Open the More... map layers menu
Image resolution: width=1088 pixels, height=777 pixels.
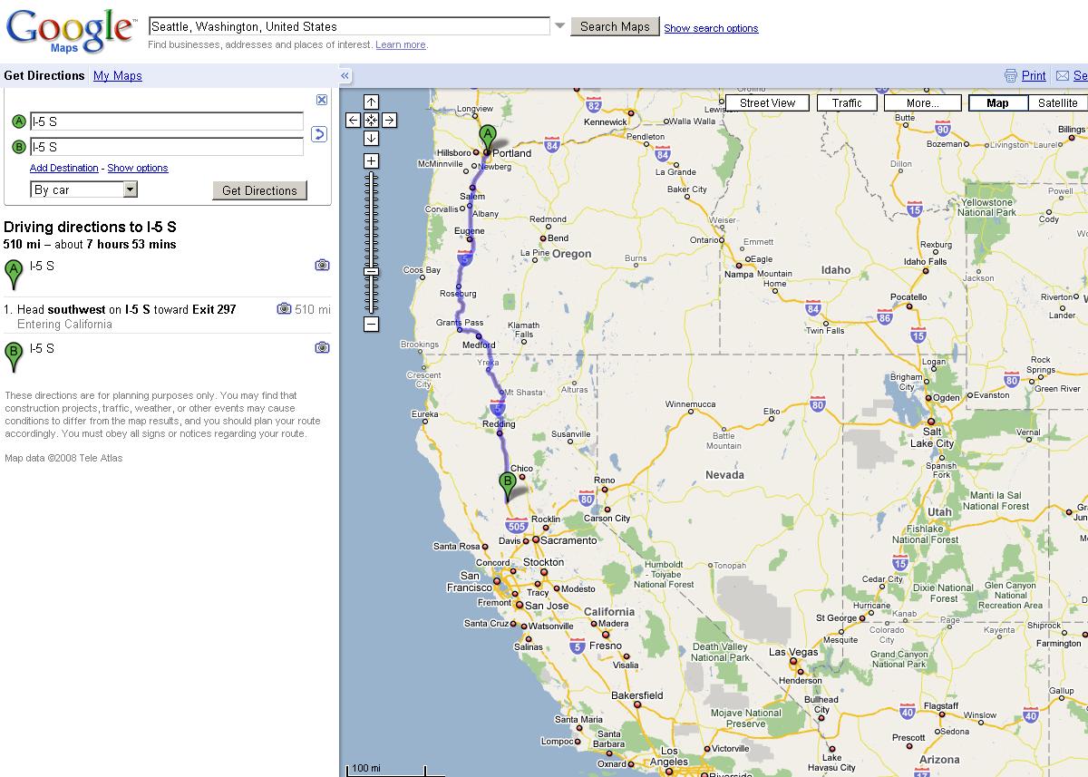click(922, 102)
